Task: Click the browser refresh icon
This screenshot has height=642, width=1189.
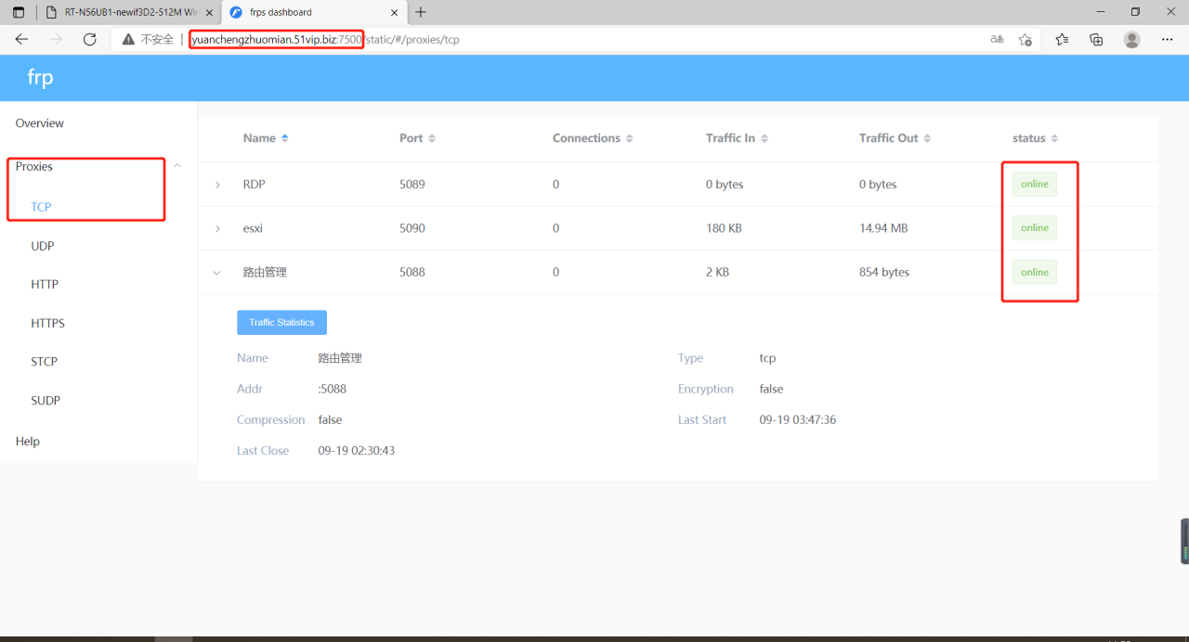Action: [x=90, y=39]
